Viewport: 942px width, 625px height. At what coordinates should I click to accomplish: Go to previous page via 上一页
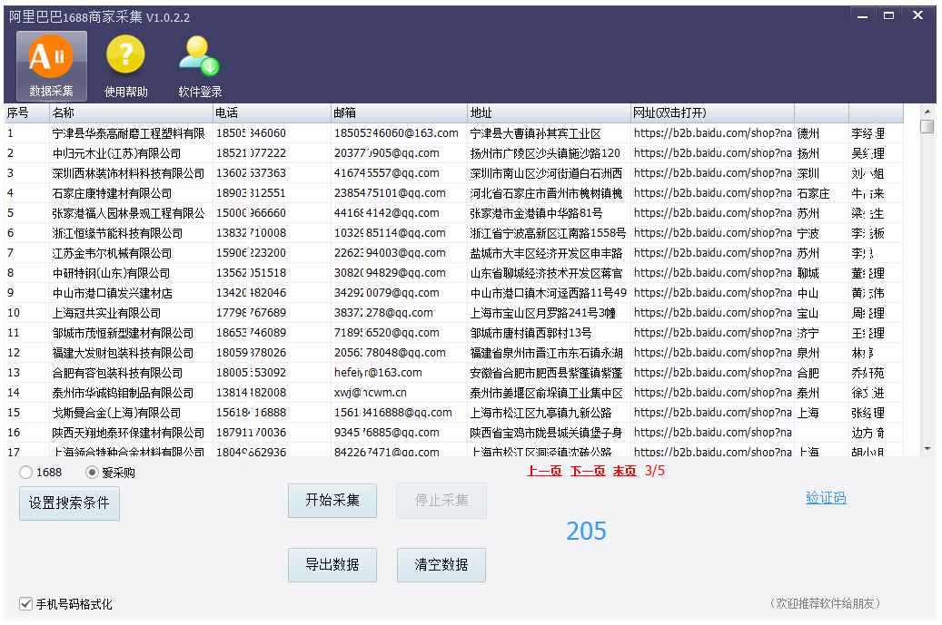coord(544,471)
